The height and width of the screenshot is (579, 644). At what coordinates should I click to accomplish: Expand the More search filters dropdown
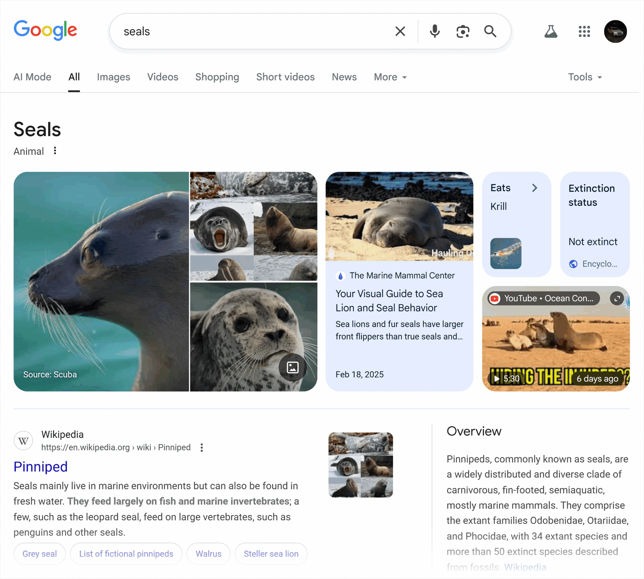390,77
